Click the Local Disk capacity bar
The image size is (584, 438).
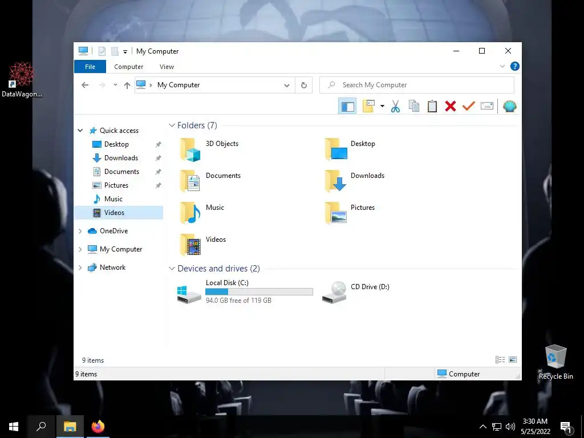[259, 292]
